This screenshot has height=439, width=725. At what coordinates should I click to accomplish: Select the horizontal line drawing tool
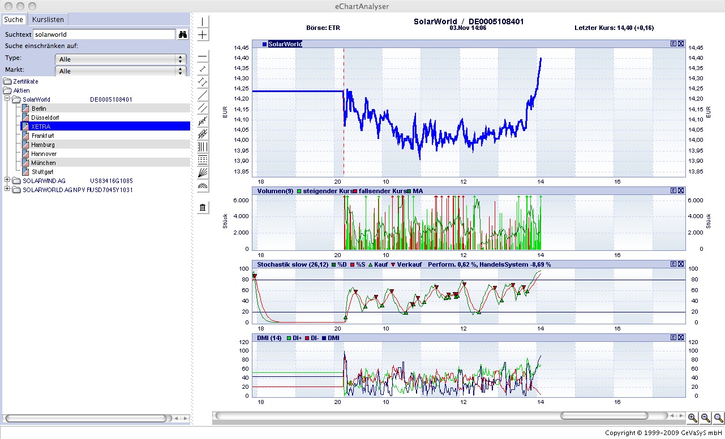[x=203, y=56]
